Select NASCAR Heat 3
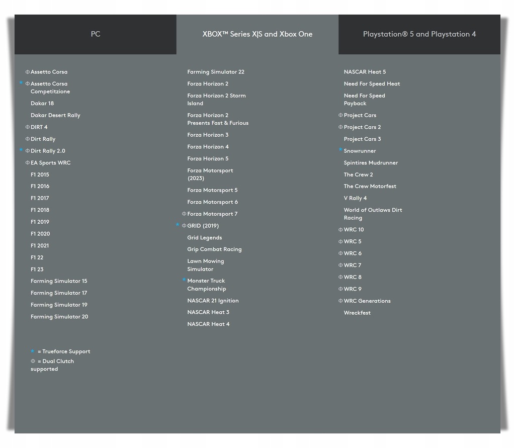 [x=208, y=312]
